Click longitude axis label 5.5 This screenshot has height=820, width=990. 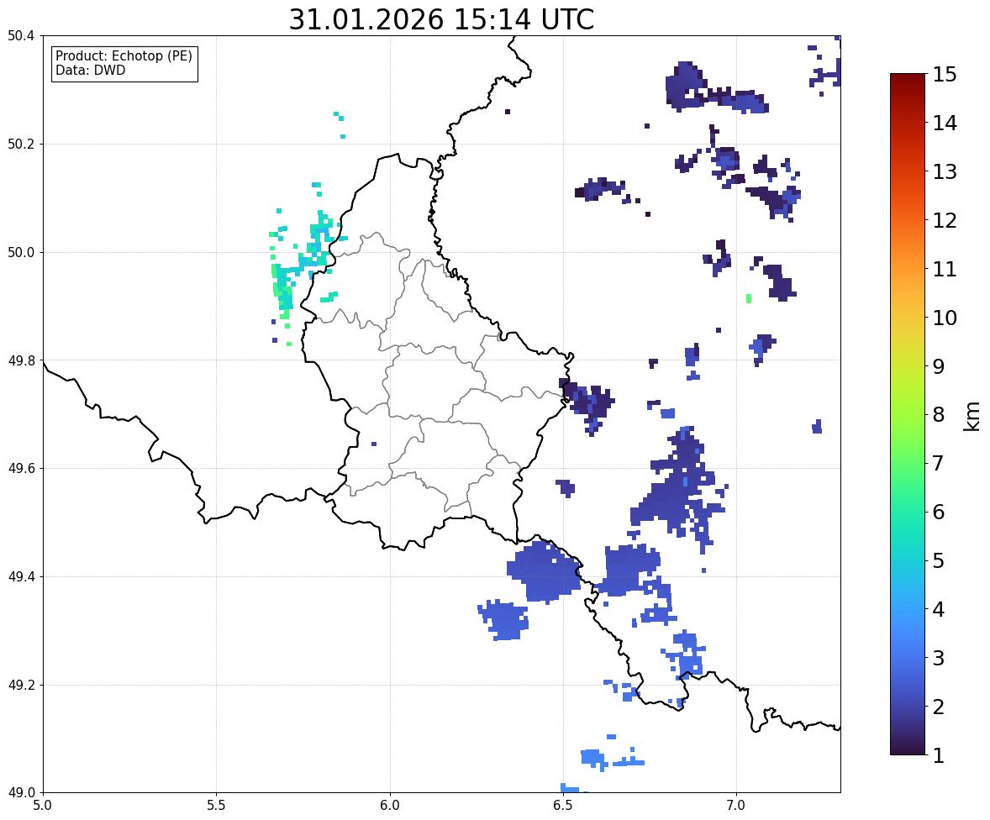point(216,806)
